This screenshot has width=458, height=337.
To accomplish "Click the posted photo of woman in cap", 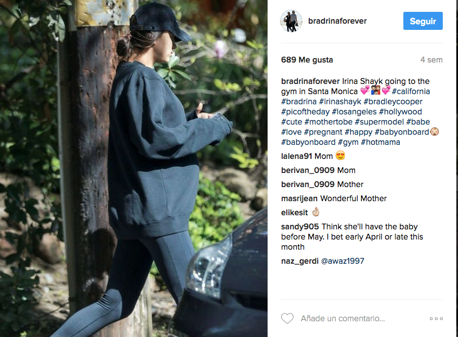I will pyautogui.click(x=134, y=168).
